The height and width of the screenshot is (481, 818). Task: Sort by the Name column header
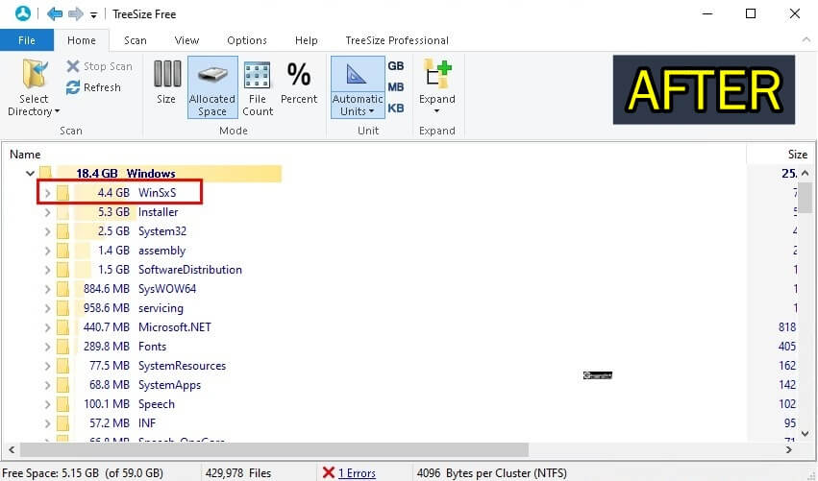tap(25, 155)
